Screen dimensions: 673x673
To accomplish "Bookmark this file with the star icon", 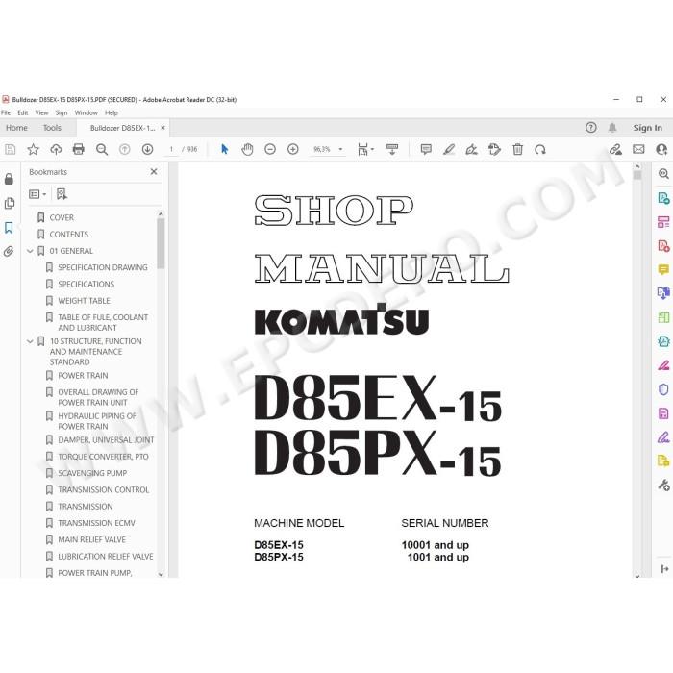I will pyautogui.click(x=33, y=149).
